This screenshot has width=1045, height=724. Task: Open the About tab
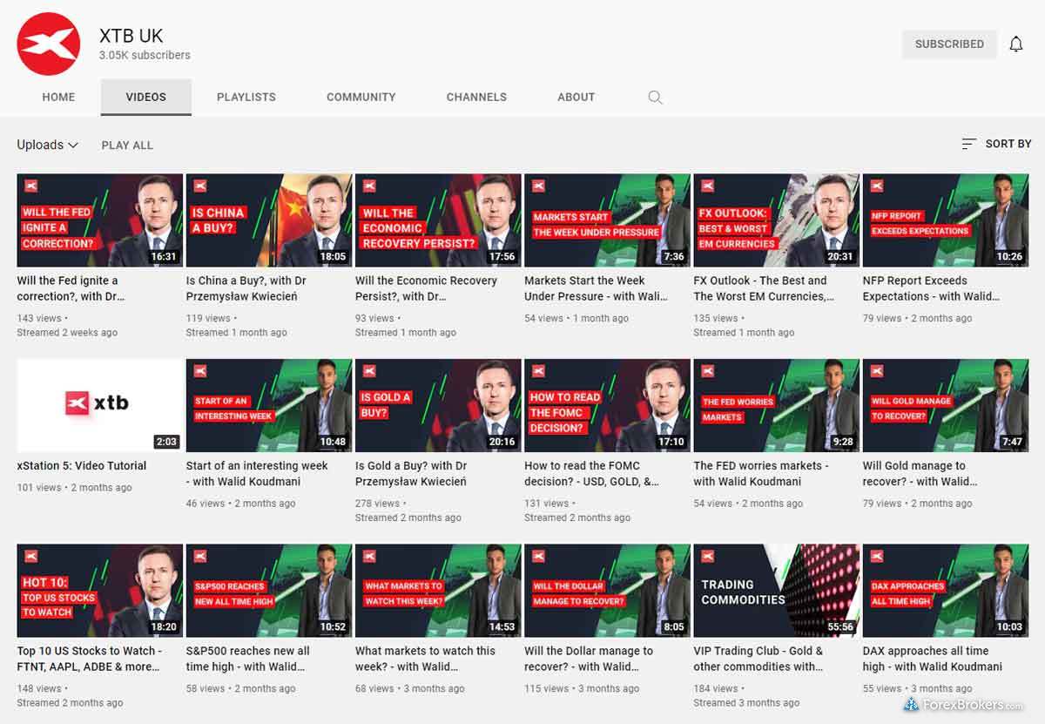click(x=576, y=98)
